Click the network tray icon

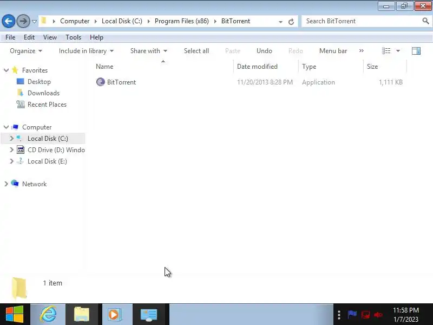pos(366,315)
